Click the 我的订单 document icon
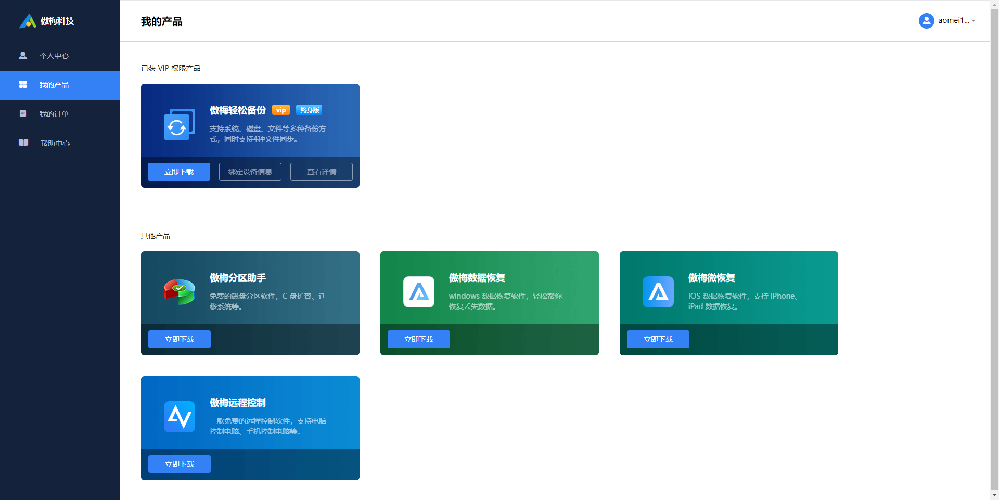 pos(23,113)
